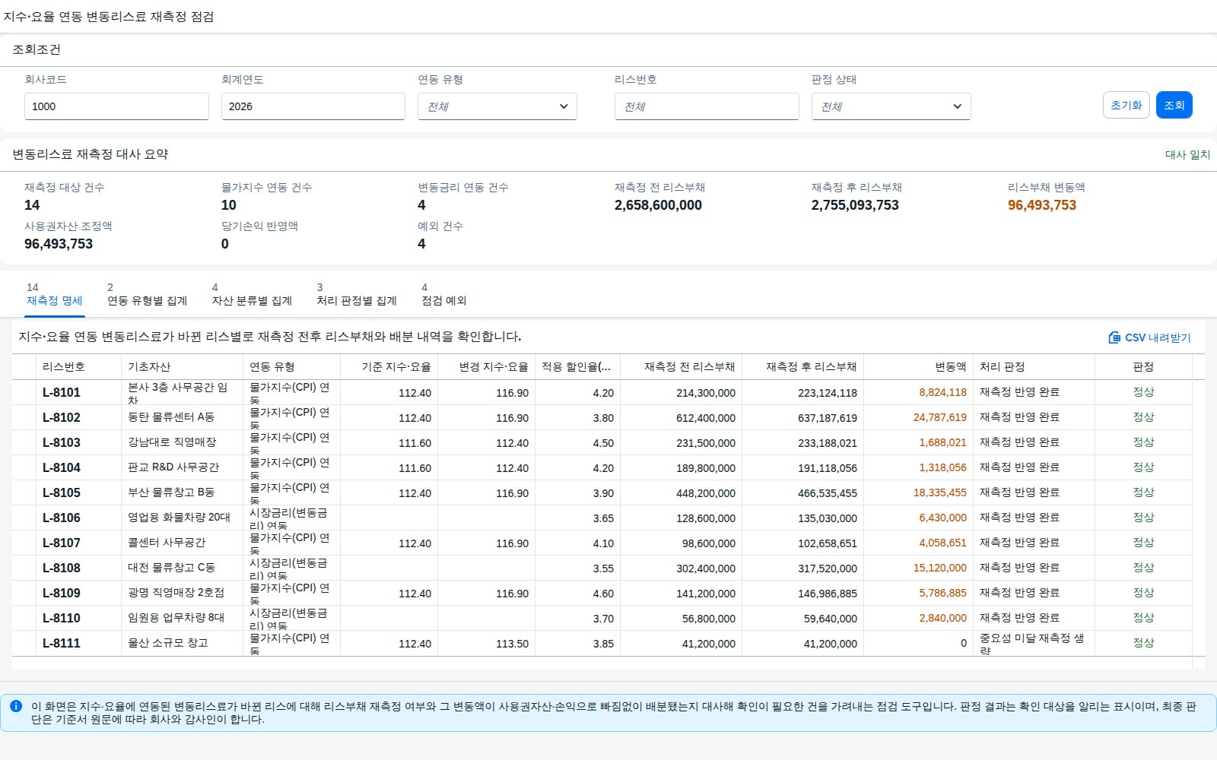Click the 리스번호 filter input field
Image resolution: width=1217 pixels, height=760 pixels.
707,106
